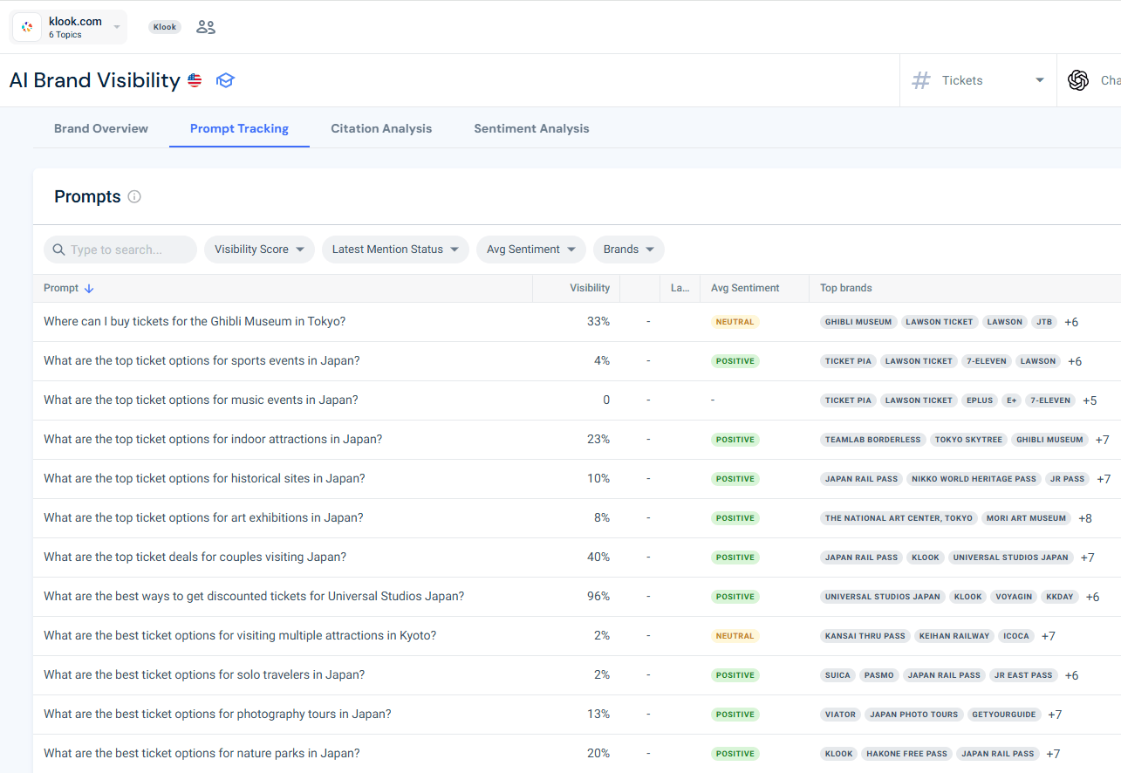Click the HAKONE FREE PASS tag
This screenshot has height=773, width=1121.
point(907,754)
